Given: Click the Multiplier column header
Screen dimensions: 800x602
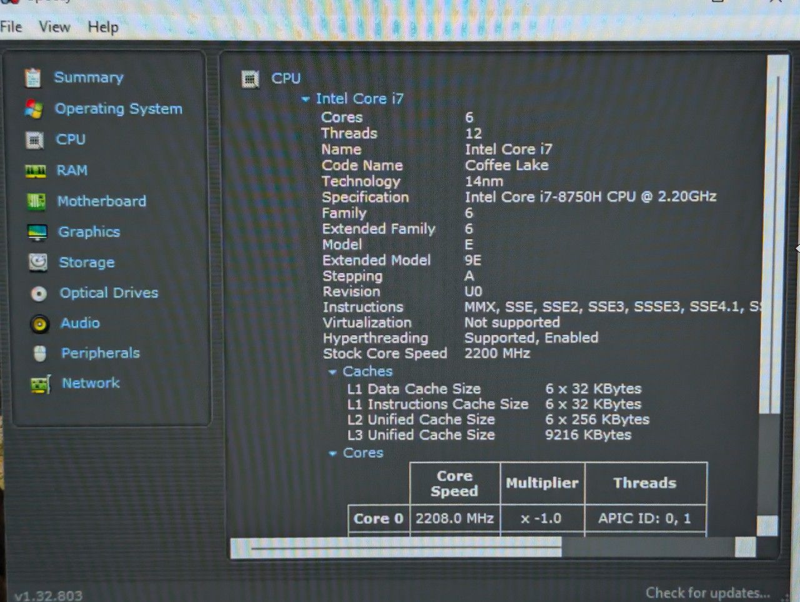Looking at the screenshot, I should coord(542,483).
